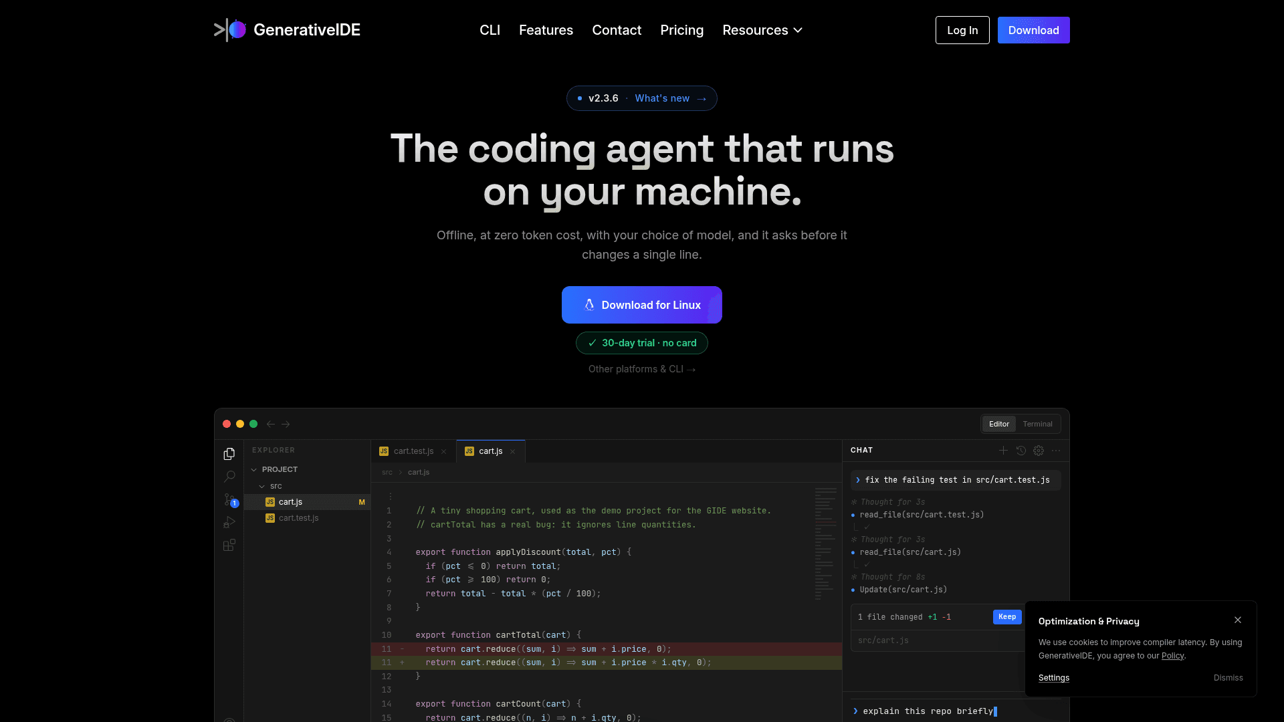
Task: Click the 'export function applyDiscount' line
Action: (524, 552)
